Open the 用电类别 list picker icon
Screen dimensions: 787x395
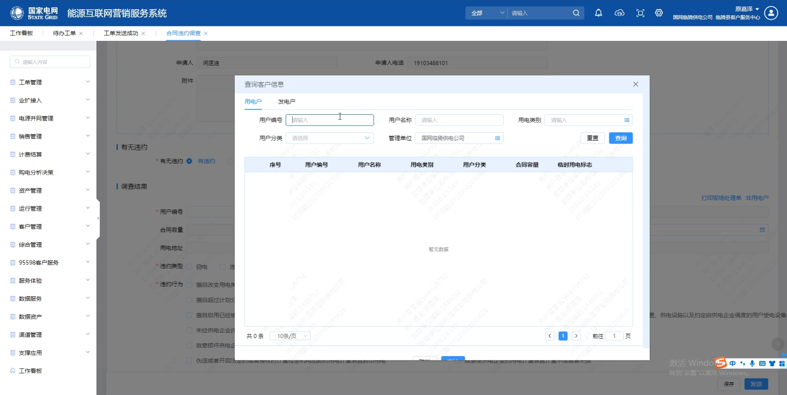click(x=627, y=120)
